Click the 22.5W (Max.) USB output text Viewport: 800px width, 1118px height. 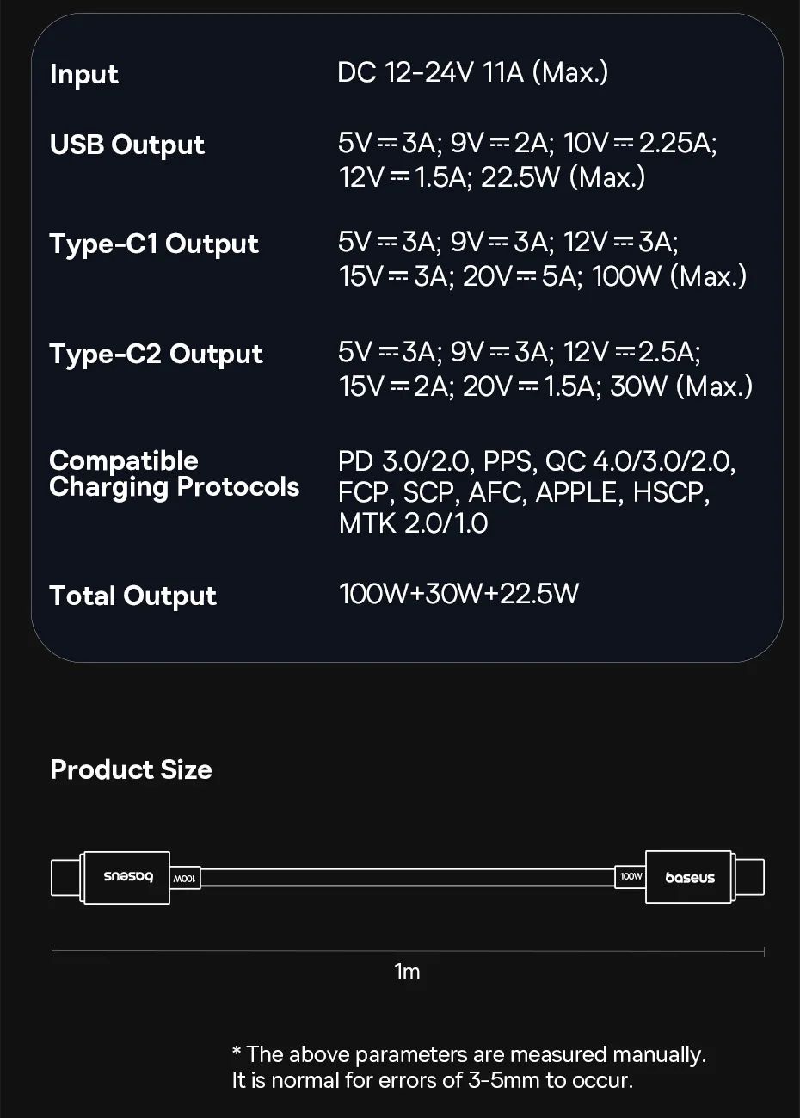coord(563,177)
